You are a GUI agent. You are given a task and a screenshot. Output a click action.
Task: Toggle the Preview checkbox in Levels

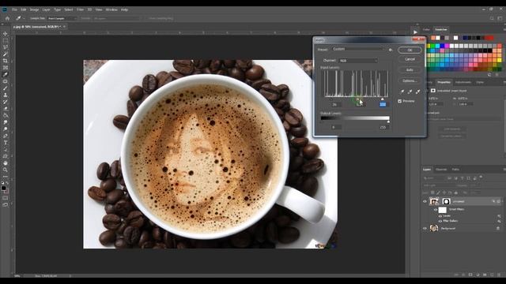pos(400,101)
